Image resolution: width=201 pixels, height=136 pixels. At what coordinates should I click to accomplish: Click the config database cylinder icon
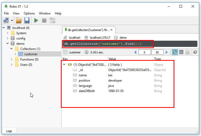[x=13, y=38]
